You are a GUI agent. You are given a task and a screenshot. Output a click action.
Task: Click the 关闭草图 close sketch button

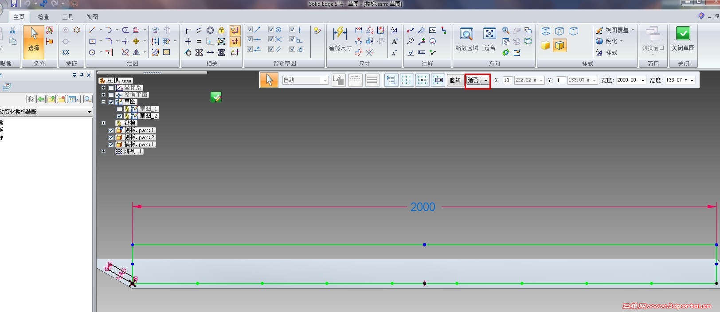pos(683,39)
